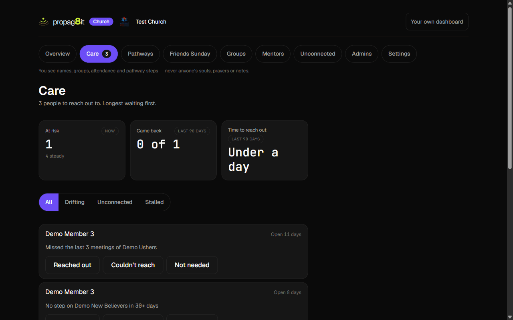
Task: Open the Groups tab
Action: [x=236, y=54]
